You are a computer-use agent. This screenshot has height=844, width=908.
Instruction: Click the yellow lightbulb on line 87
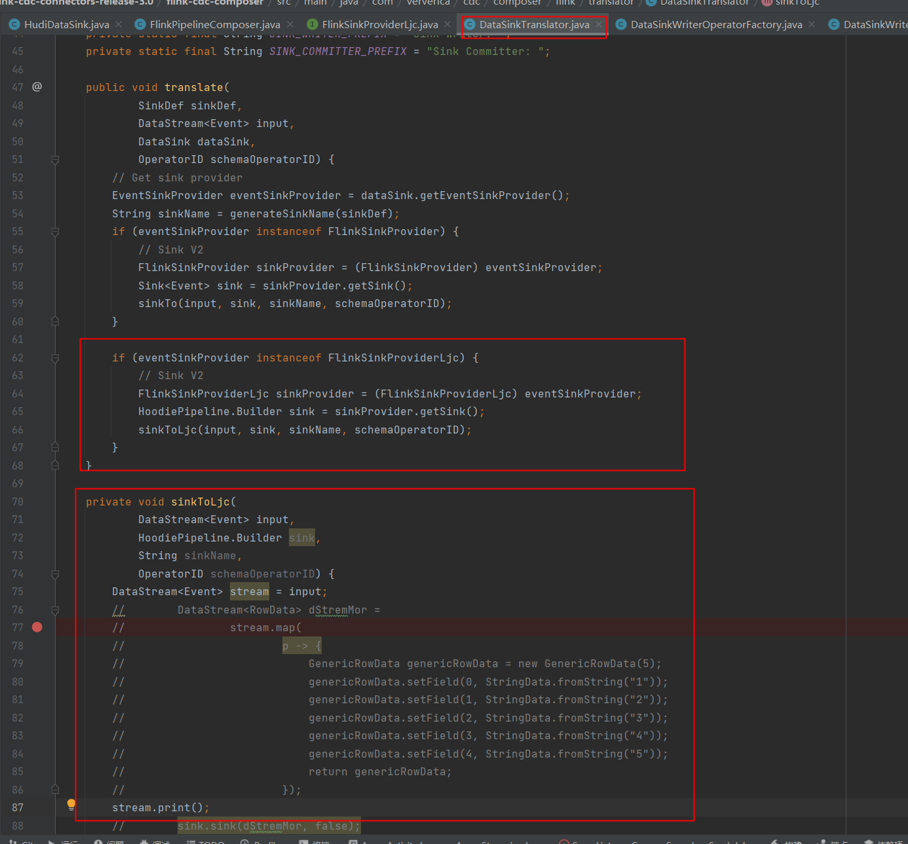click(x=71, y=805)
